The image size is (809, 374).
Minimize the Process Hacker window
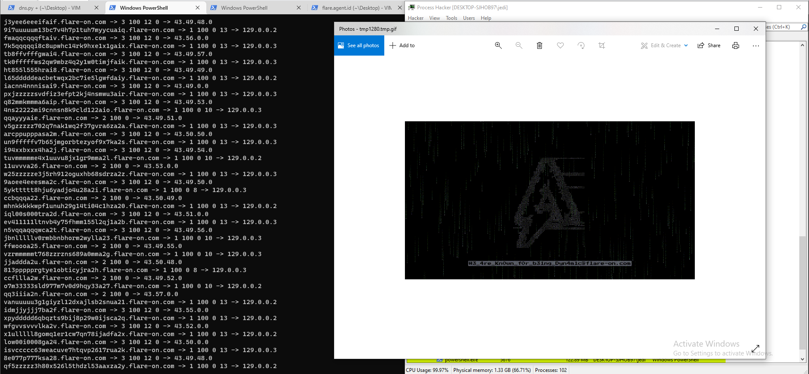(760, 7)
